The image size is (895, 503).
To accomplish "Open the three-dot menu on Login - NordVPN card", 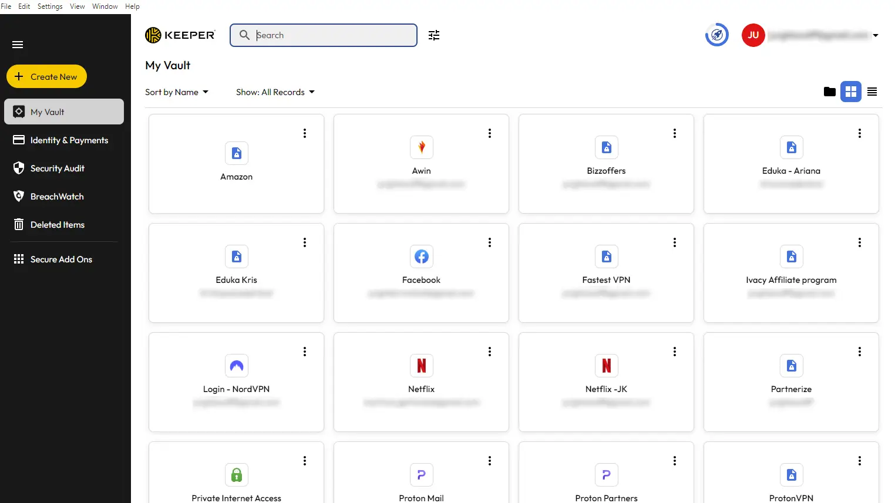I will [x=305, y=352].
